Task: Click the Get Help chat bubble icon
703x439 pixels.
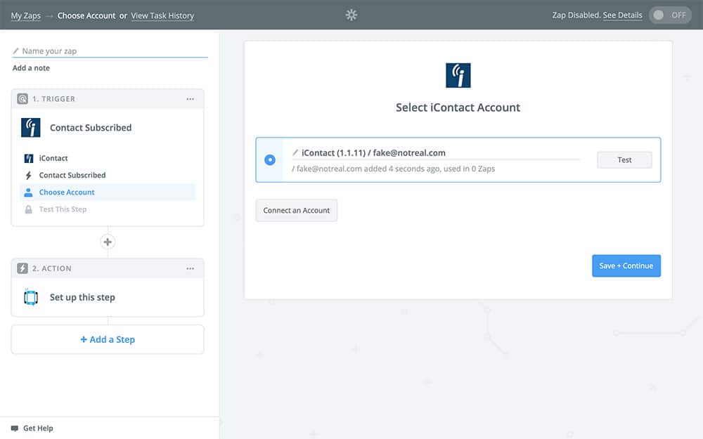Action: (x=15, y=428)
